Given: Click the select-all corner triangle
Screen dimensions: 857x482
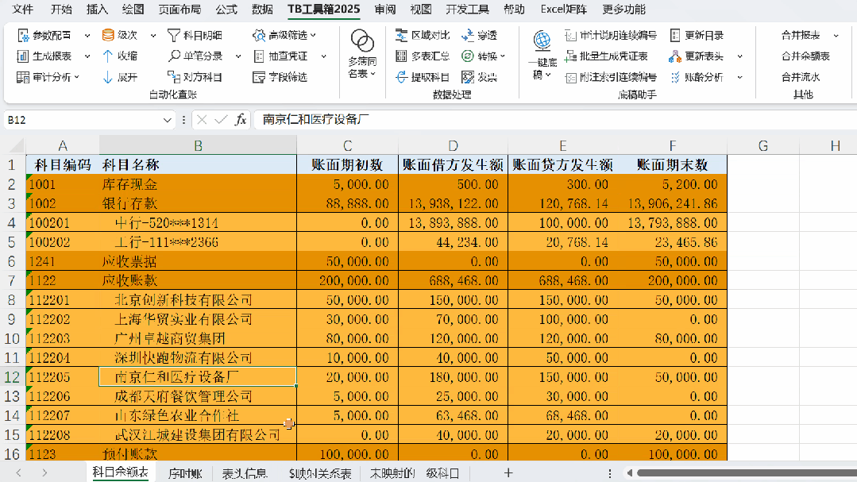Looking at the screenshot, I should (x=17, y=145).
